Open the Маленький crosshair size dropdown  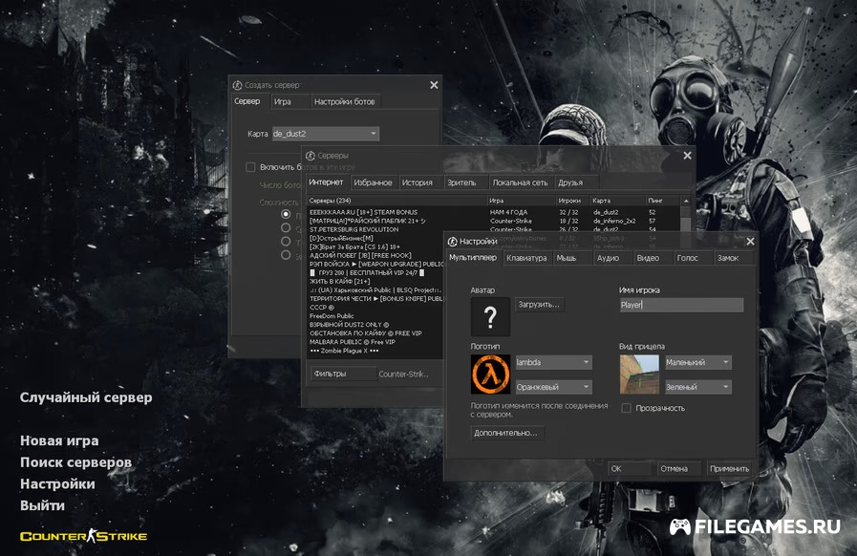pyautogui.click(x=698, y=362)
